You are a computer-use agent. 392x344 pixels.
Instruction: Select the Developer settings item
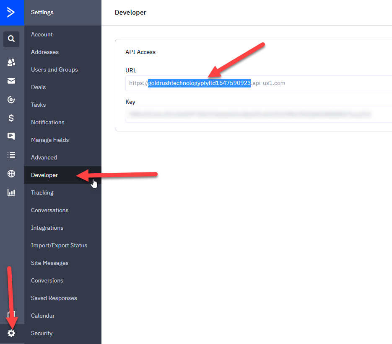44,175
